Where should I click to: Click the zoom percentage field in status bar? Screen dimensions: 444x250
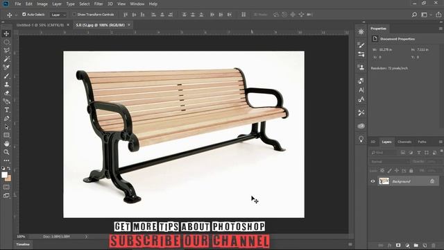(21, 236)
